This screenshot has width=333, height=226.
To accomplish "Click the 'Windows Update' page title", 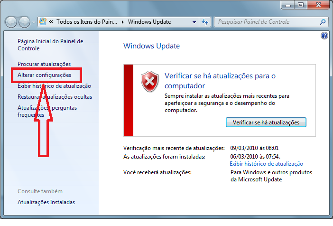I will (x=152, y=46).
